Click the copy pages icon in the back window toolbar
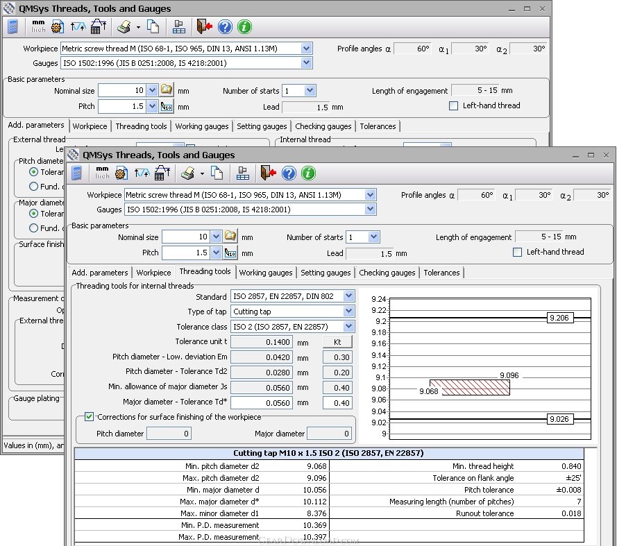 153,27
